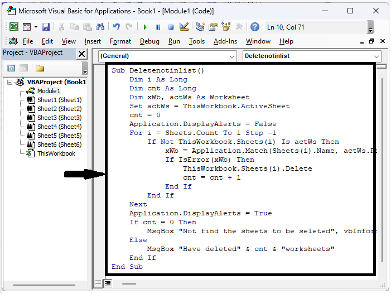Redo the last action
Viewport: 391px width, 294px height.
(129, 27)
